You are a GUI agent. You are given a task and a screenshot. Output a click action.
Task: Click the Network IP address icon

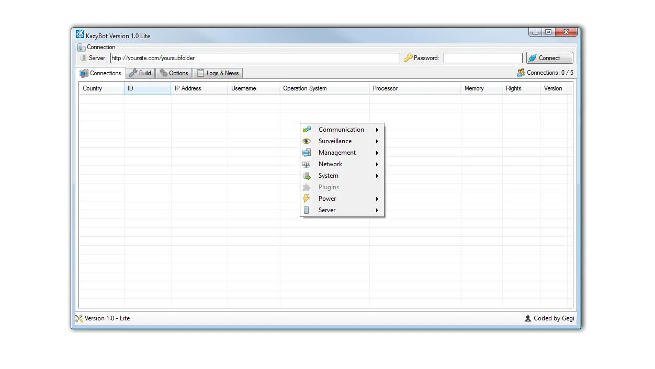coord(307,164)
